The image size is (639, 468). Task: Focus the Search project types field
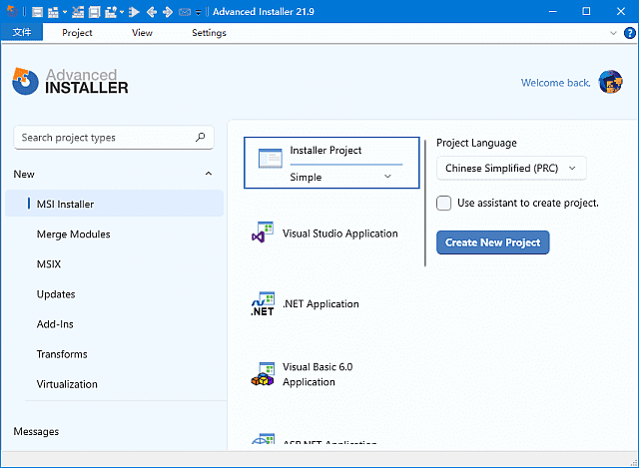[x=114, y=138]
